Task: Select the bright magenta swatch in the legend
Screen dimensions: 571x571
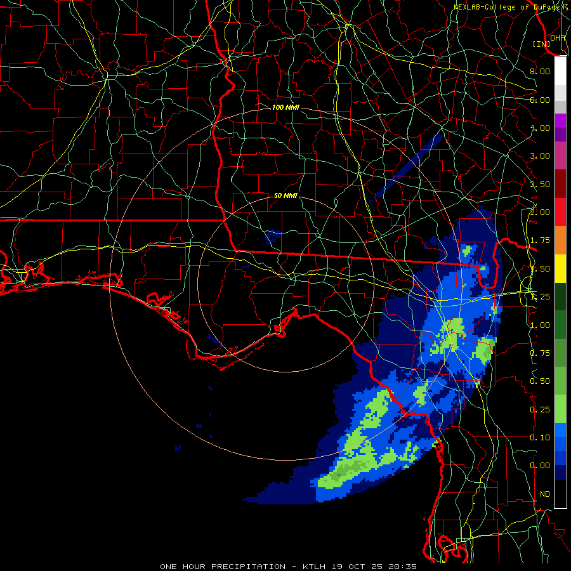Action: [560, 121]
